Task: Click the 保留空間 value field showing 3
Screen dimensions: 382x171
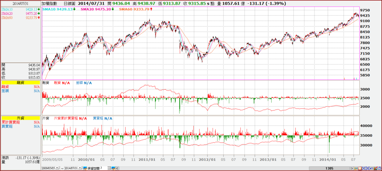Action: point(103,168)
